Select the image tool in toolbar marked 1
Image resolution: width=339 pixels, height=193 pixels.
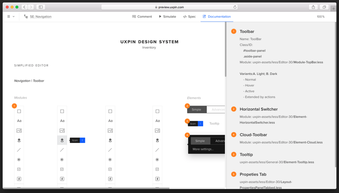[x=19, y=131]
